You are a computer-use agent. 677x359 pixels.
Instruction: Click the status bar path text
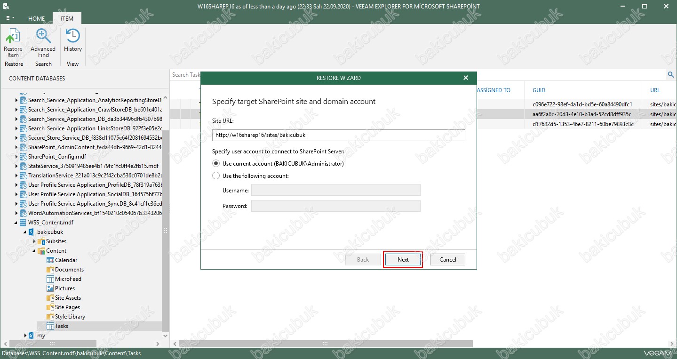pyautogui.click(x=71, y=353)
